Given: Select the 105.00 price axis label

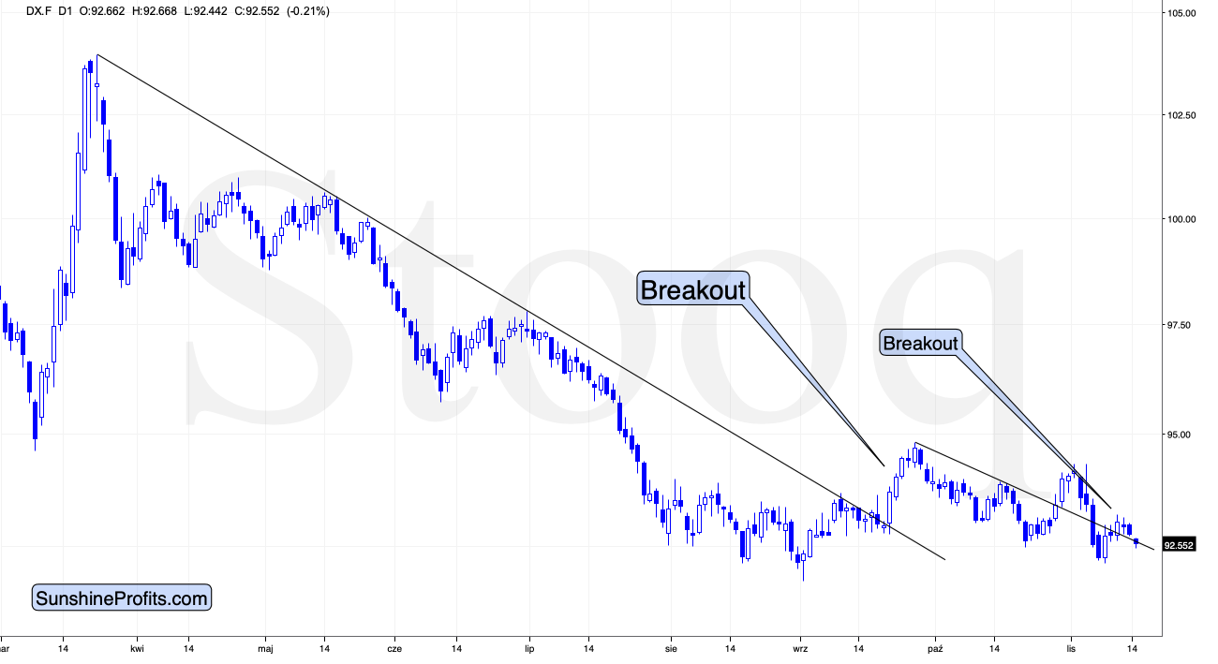Looking at the screenshot, I should (1181, 13).
